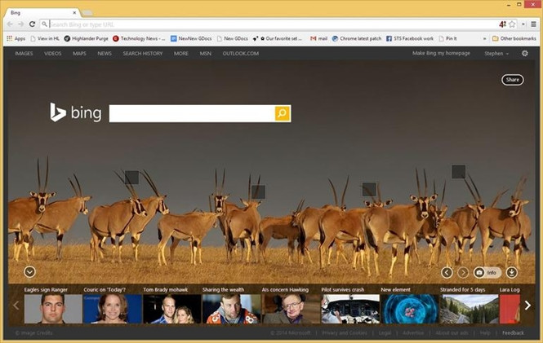Open the Chrome hamburger menu
Screen dimensions: 543x343
coord(534,24)
